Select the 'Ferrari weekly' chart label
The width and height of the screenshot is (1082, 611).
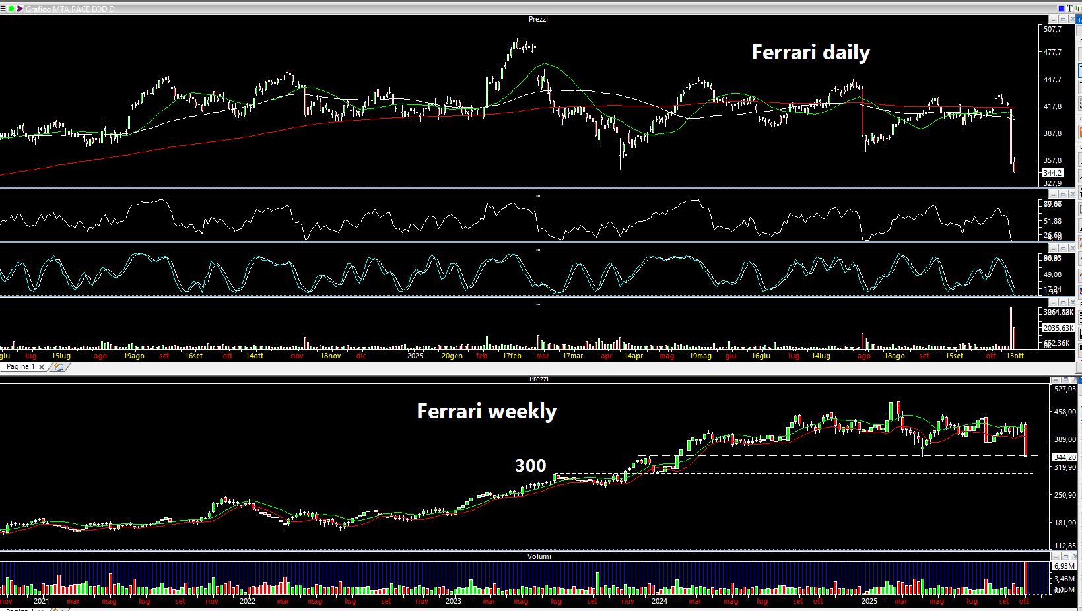(487, 412)
